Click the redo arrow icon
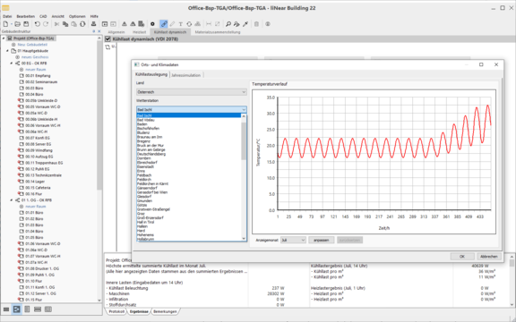The image size is (516, 322). tap(46, 24)
